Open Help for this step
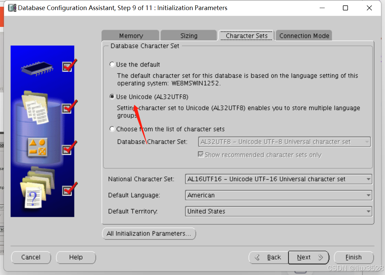385x275 pixels. point(76,257)
